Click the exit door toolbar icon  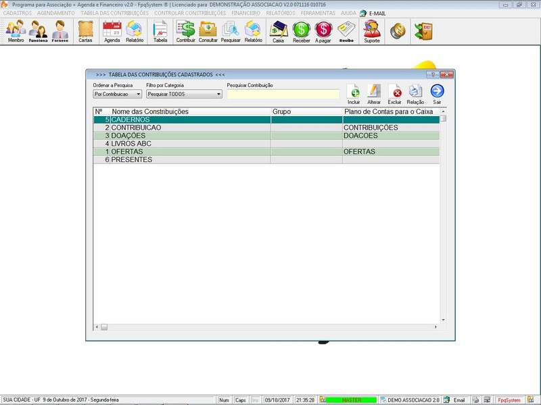tap(423, 31)
